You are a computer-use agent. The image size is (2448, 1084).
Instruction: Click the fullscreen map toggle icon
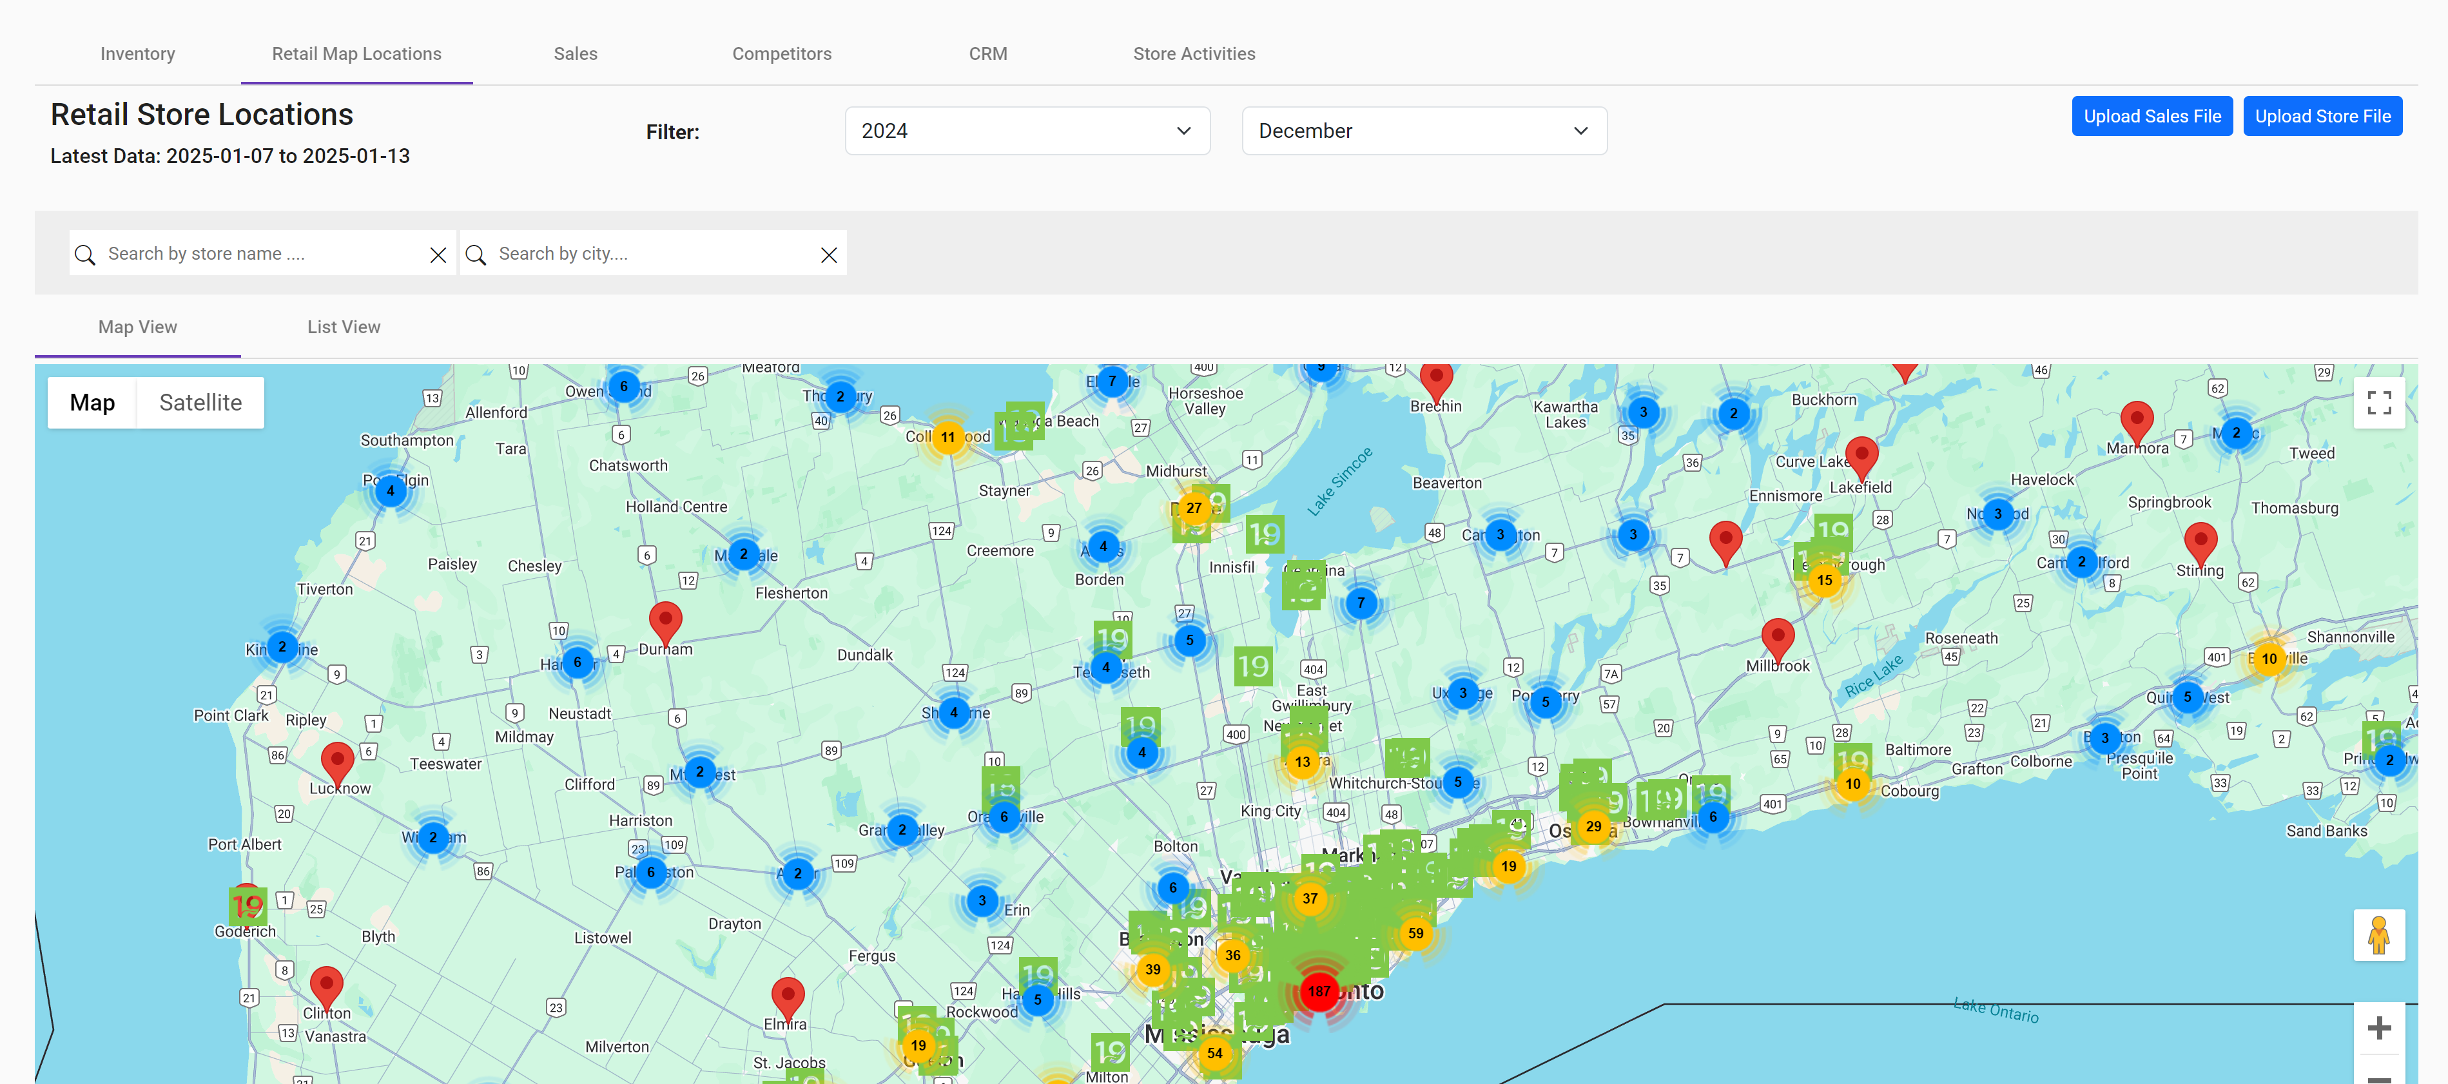pyautogui.click(x=2378, y=403)
